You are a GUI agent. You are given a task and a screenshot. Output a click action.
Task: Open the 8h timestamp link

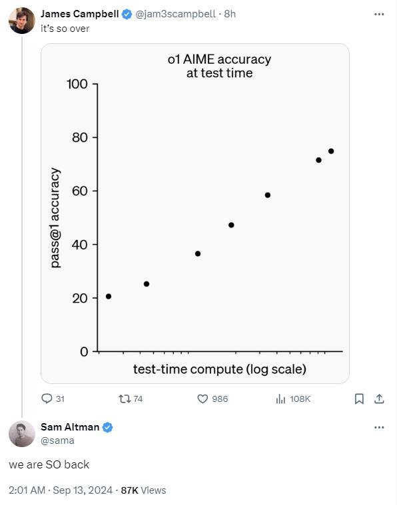(x=230, y=14)
